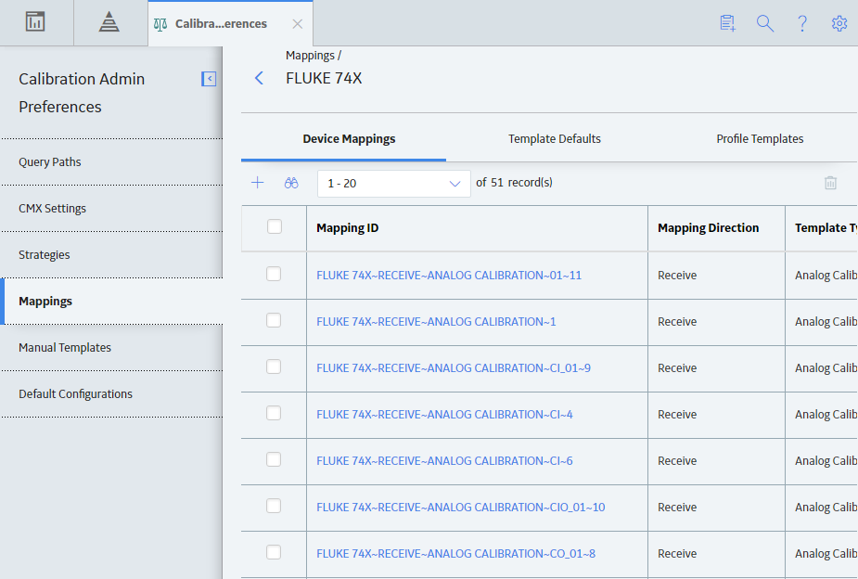
Task: Open the notes clipboard icon in header
Action: 727,23
